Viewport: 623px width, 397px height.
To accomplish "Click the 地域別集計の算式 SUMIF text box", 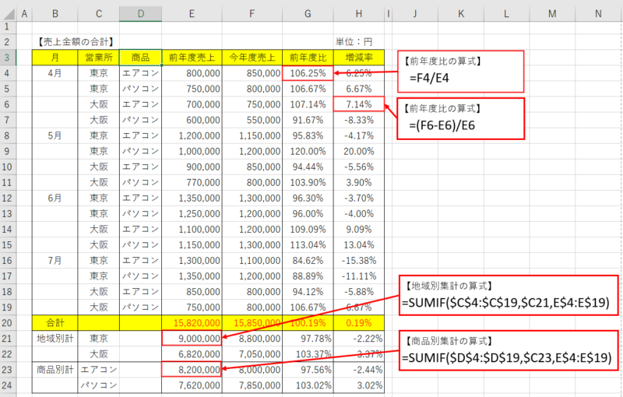I will pos(509,295).
